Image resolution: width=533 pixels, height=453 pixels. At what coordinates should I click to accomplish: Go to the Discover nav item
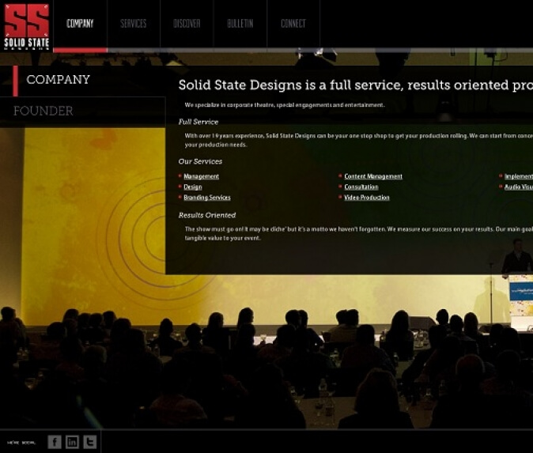tap(187, 24)
